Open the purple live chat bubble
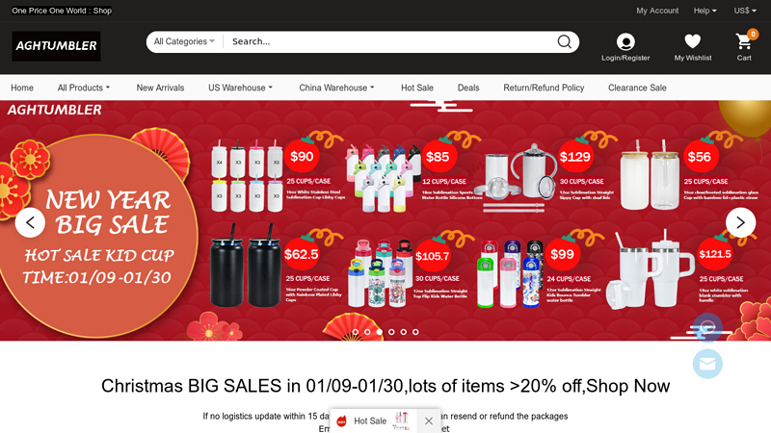771x433 pixels. point(707,327)
